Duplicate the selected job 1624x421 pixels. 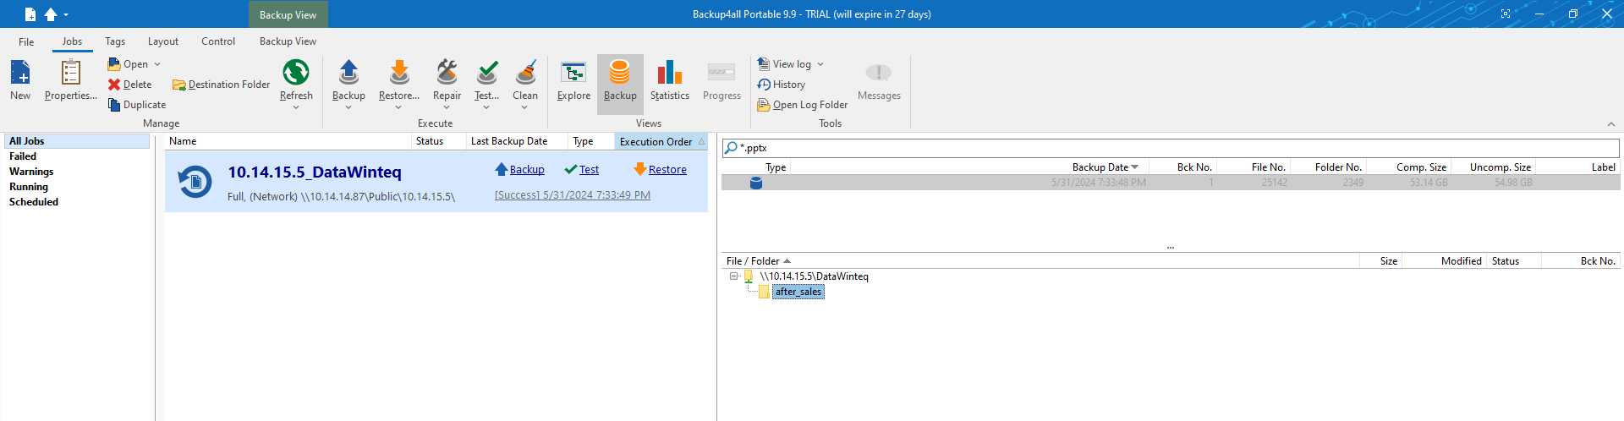coord(137,105)
